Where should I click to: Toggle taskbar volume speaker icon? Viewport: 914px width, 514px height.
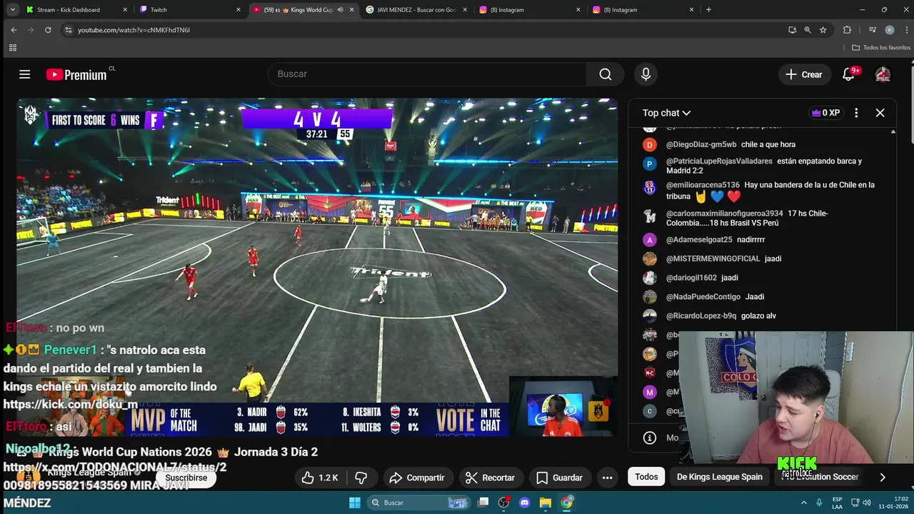867,503
